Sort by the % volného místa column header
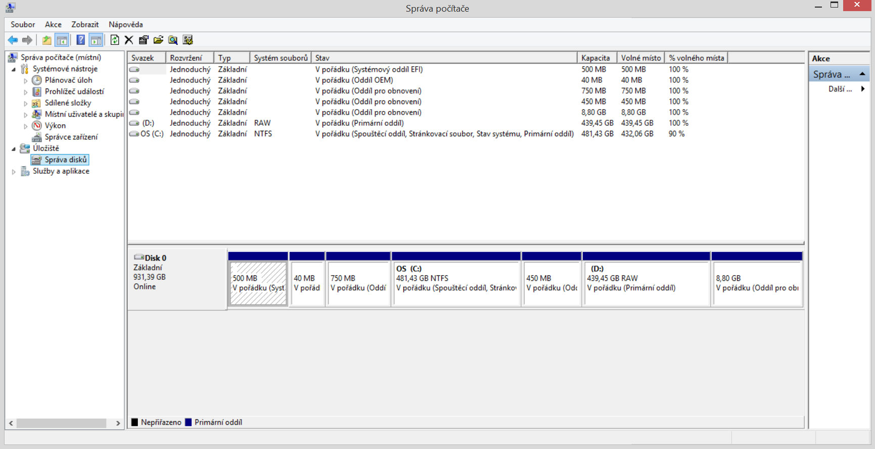 pos(697,58)
